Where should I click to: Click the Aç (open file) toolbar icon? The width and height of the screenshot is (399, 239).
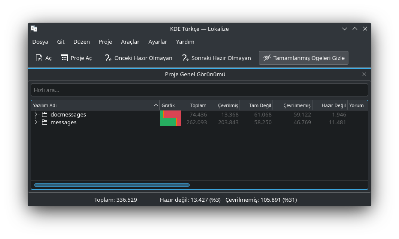coord(39,58)
